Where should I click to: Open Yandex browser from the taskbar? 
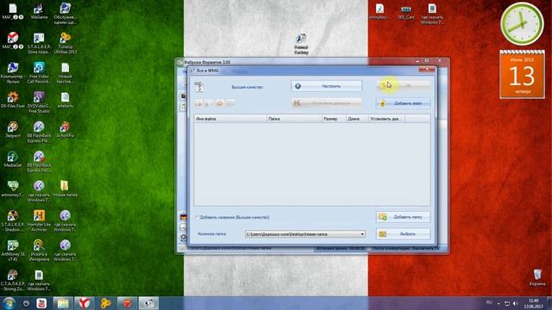[x=85, y=303]
